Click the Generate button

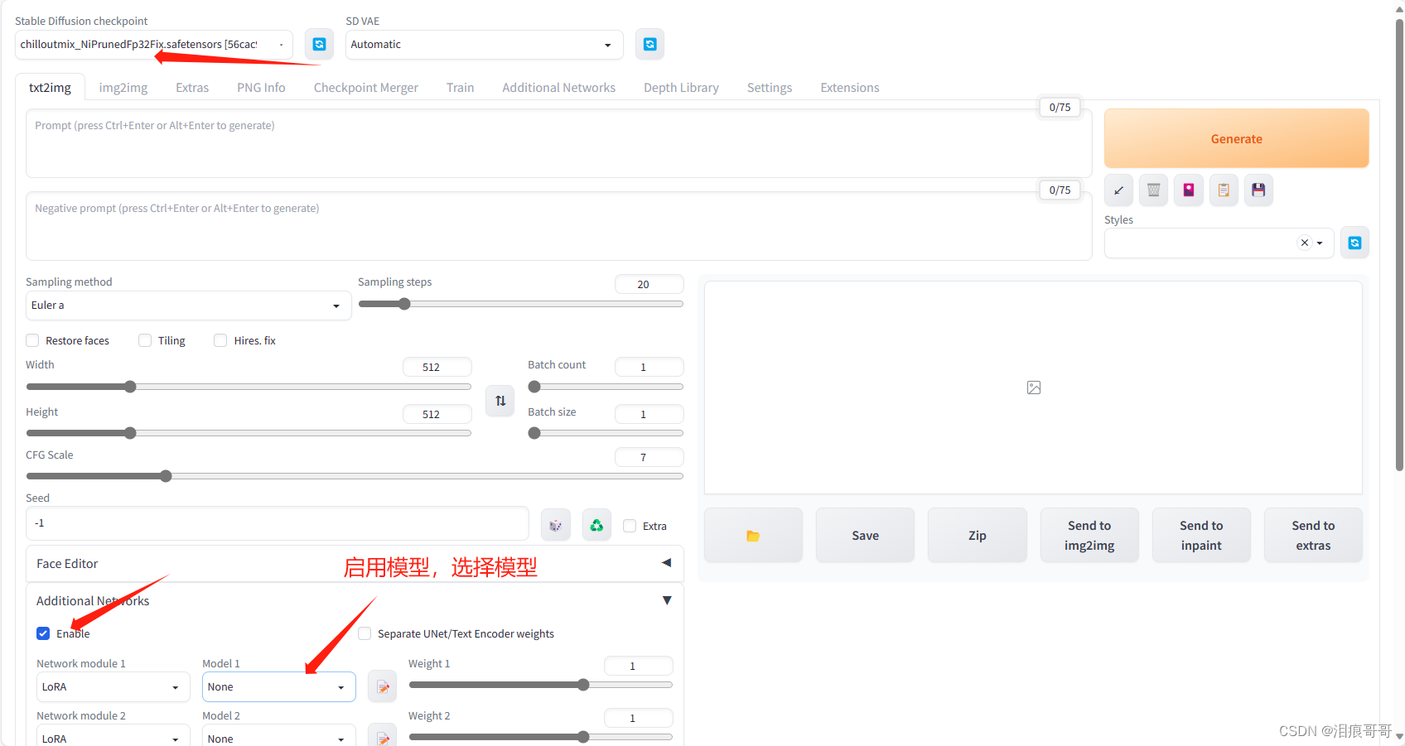point(1236,138)
